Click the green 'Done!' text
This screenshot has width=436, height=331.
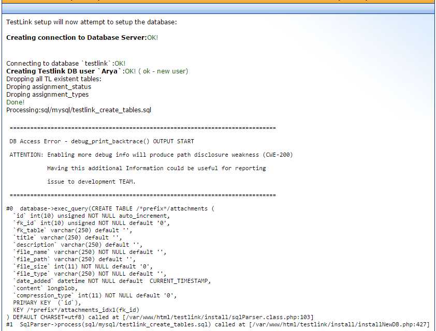point(16,102)
